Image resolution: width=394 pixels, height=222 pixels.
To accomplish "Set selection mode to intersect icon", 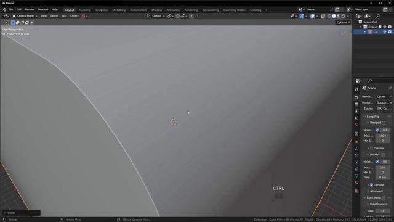I will point(31,22).
